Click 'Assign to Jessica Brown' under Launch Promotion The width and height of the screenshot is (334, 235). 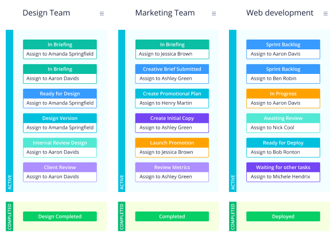tap(166, 152)
